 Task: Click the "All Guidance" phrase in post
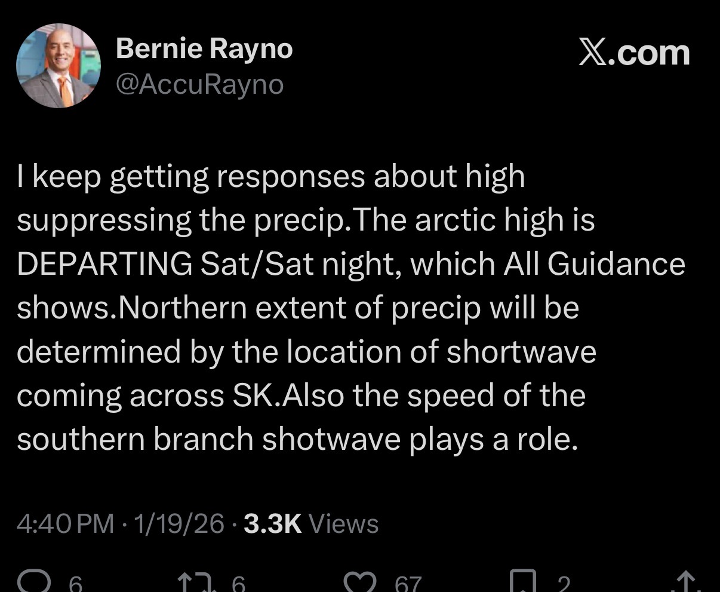[x=594, y=264]
